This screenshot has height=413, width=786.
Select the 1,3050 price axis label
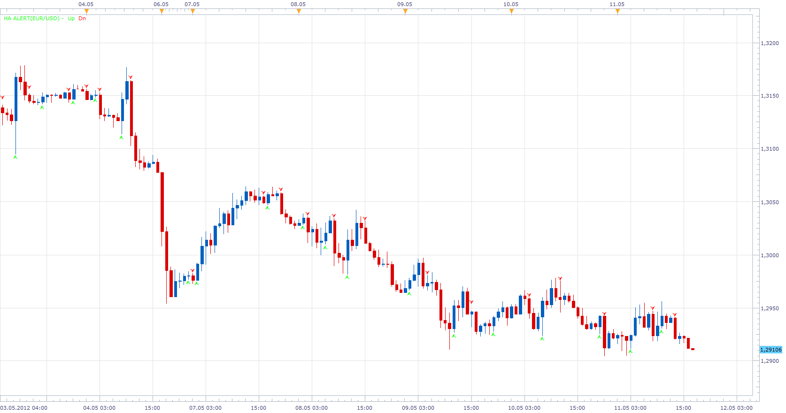click(770, 202)
